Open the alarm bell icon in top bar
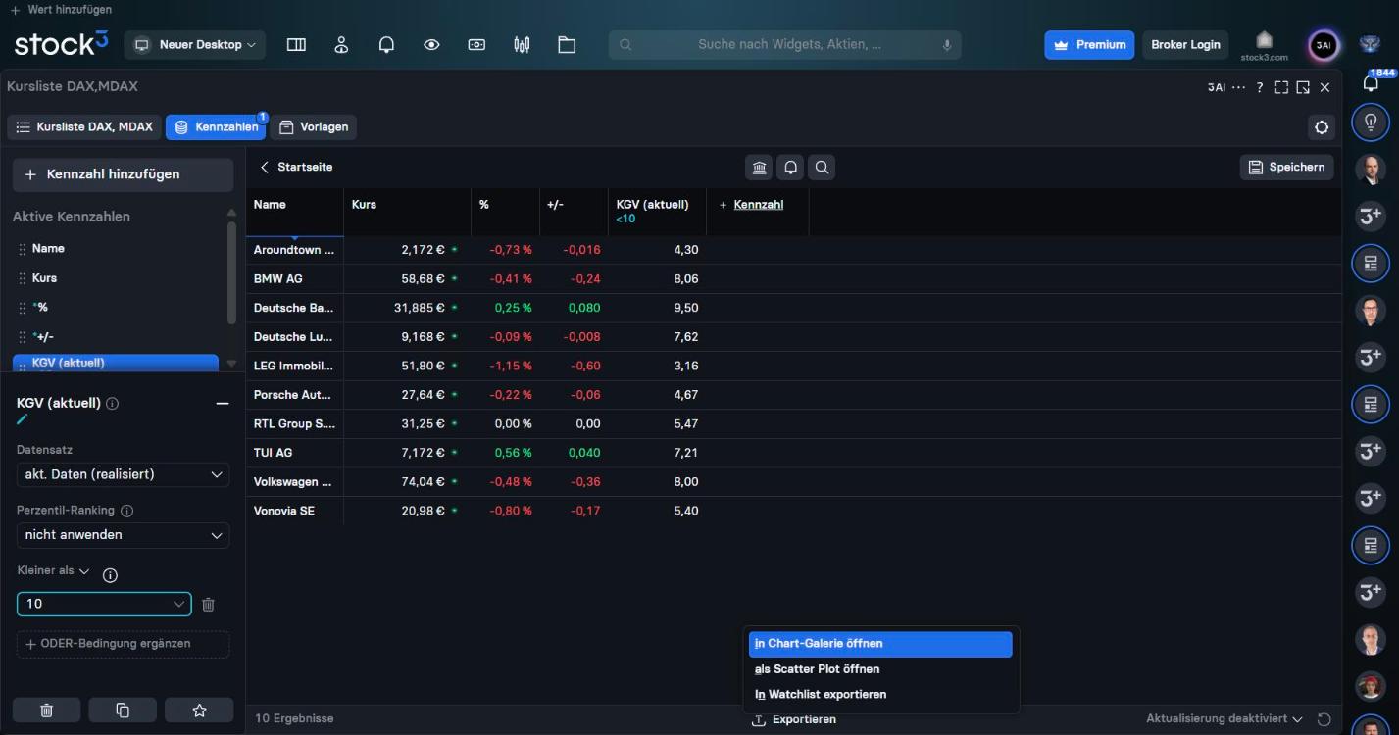1399x735 pixels. click(x=386, y=44)
